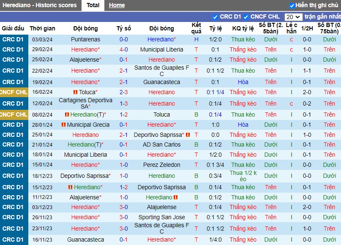Click red card icon before Herediano on 15/12/23
Screen dimensions: 341x245
70,187
